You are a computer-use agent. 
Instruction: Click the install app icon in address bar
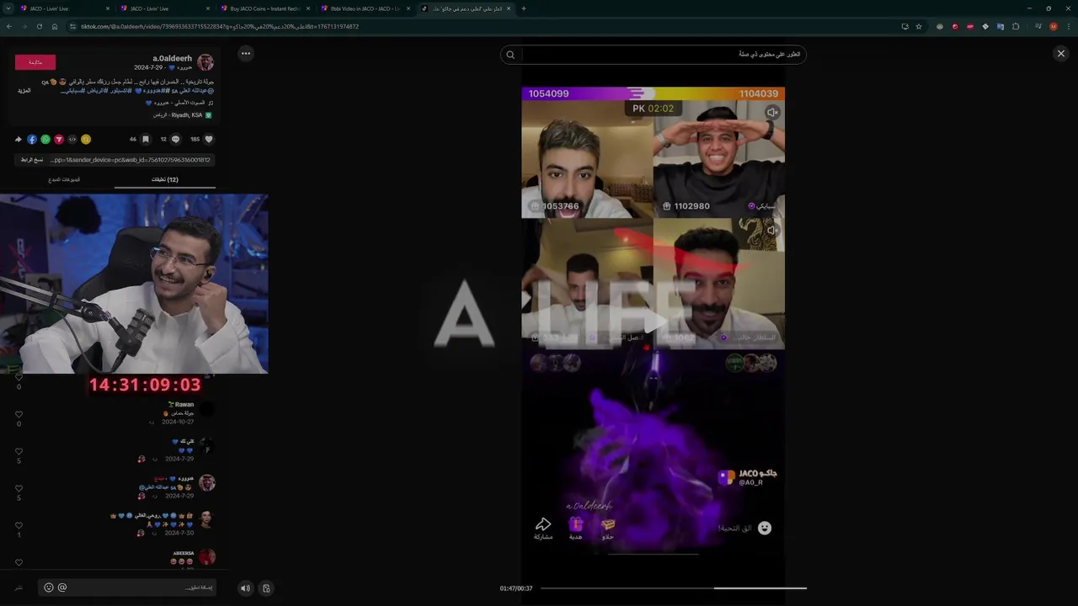click(905, 26)
